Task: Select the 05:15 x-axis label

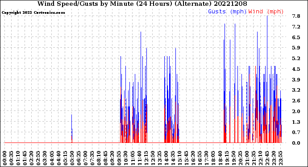Action: [x=65, y=158]
